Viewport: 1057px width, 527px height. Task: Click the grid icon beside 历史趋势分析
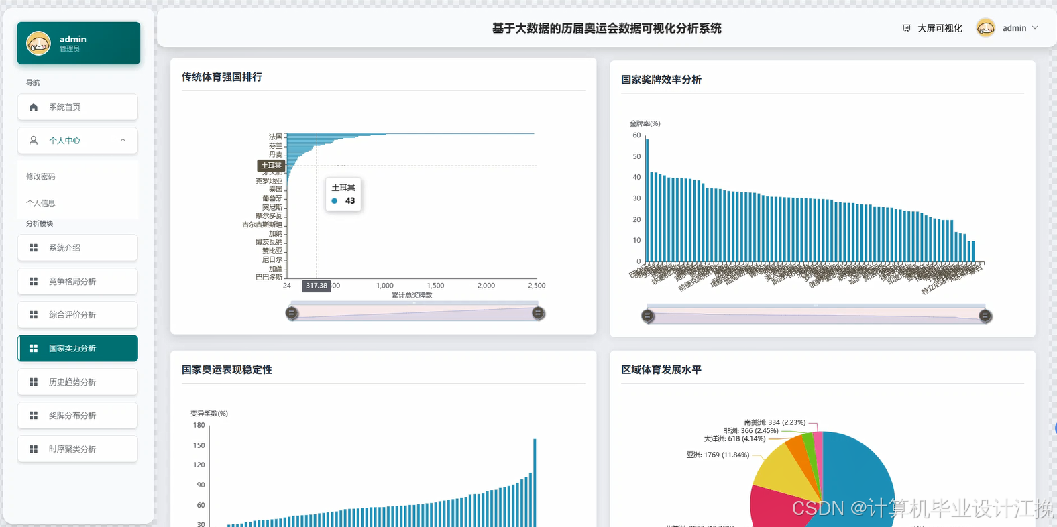(x=34, y=382)
